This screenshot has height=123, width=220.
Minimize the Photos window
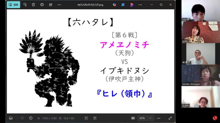point(152,5)
